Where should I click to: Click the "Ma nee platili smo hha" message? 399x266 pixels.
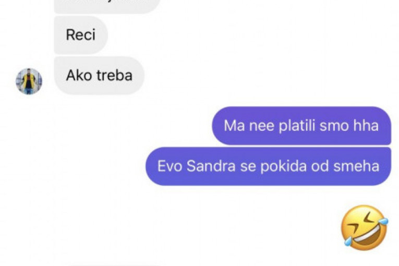click(301, 126)
